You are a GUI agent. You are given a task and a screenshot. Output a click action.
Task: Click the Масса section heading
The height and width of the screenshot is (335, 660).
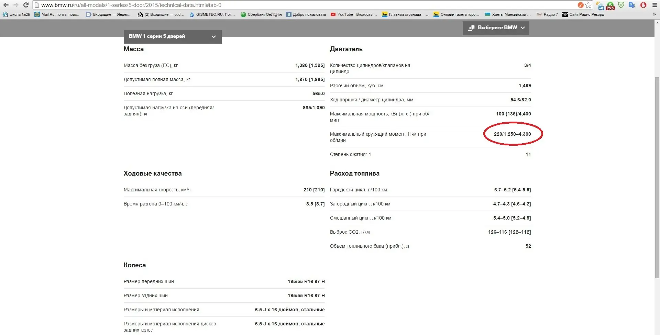pos(134,49)
